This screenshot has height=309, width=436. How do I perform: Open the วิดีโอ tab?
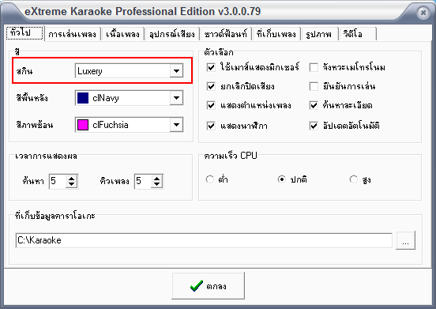pyautogui.click(x=357, y=34)
